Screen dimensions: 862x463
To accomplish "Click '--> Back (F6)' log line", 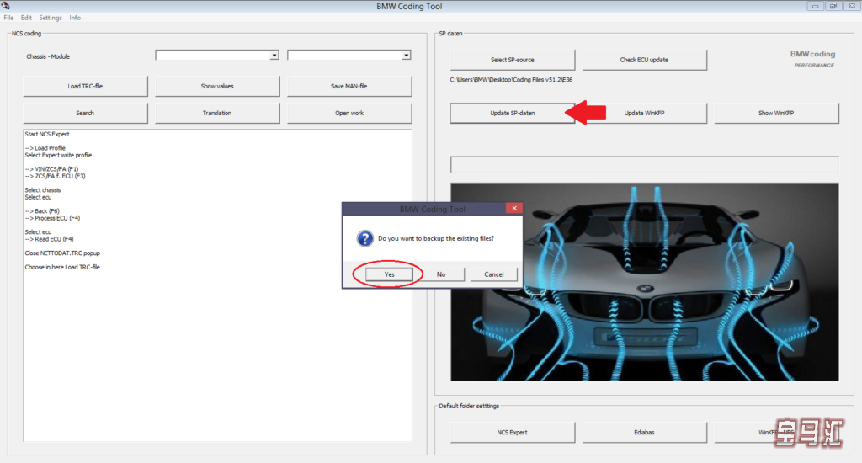I will point(42,211).
